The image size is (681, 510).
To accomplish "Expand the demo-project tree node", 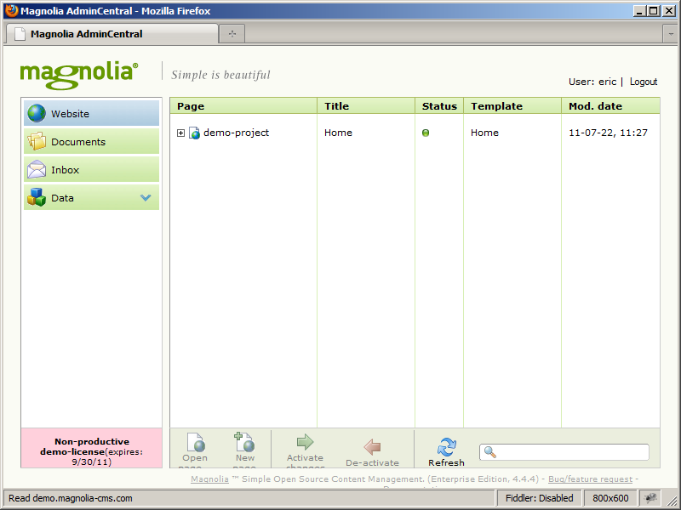I will (x=179, y=133).
